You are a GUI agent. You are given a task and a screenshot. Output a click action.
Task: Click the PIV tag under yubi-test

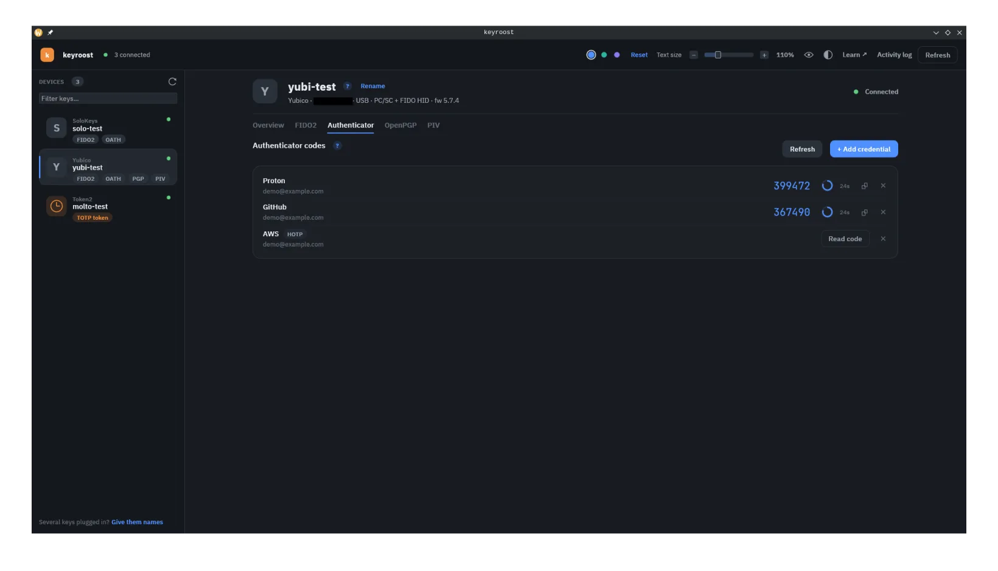(160, 179)
